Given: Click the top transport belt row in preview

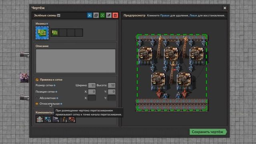Looking at the screenshot, I should pos(172,38).
